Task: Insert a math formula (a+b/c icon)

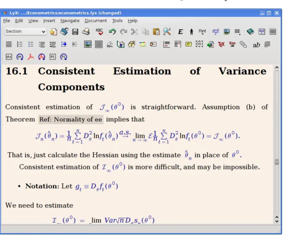Action: pos(215,31)
